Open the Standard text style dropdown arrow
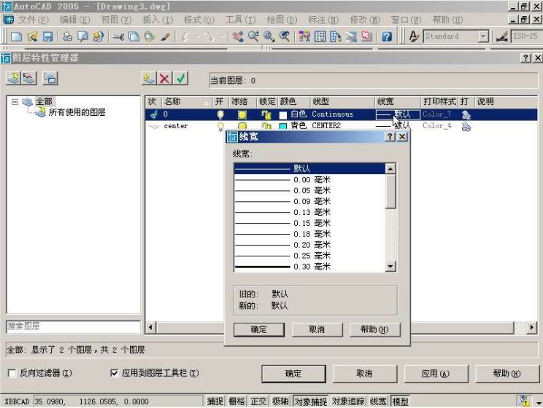 483,36
